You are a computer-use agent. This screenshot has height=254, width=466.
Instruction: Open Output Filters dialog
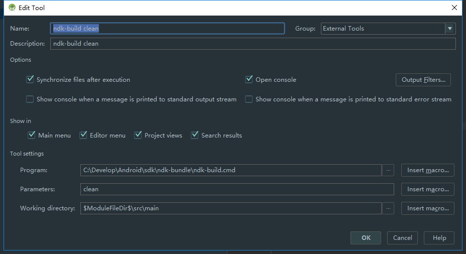[x=423, y=80]
